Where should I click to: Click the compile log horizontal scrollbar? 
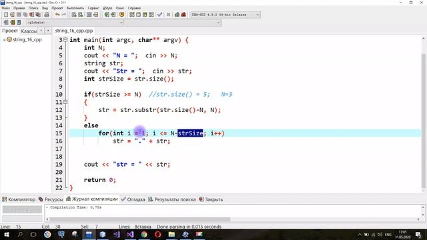140,219
